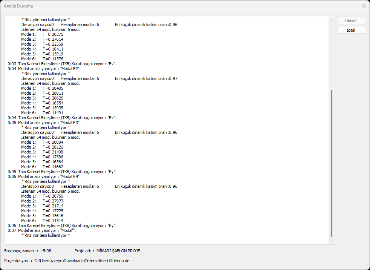Click the scrollbar up arrow
Screen dimensions: 370x270
(332, 19)
